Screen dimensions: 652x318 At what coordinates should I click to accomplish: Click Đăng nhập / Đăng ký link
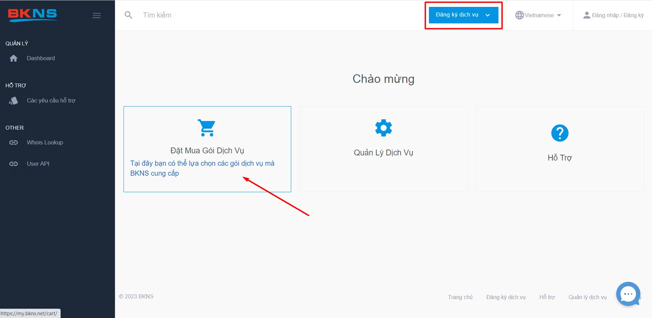(x=618, y=15)
